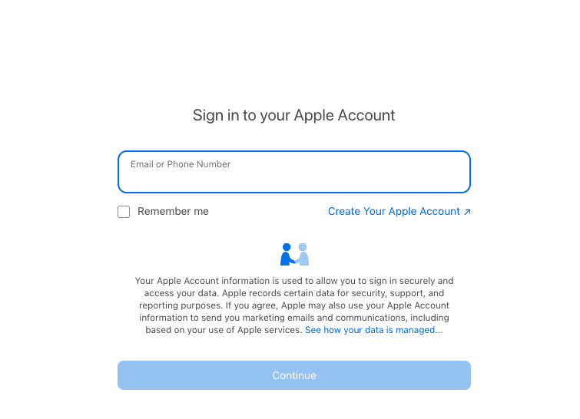Open See how your data is managed link
The image size is (580, 419).
click(373, 330)
